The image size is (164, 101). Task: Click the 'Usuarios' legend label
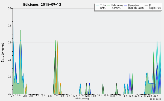coord(133,5)
